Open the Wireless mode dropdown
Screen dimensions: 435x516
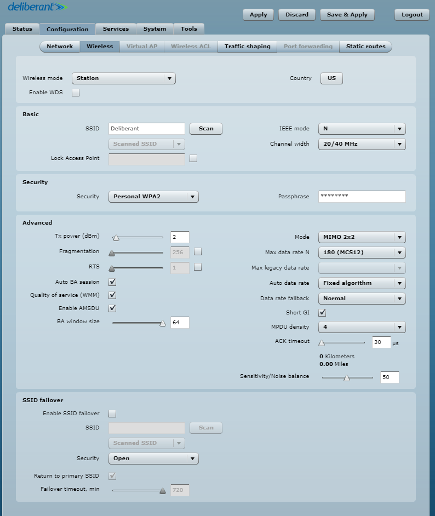[x=125, y=78]
